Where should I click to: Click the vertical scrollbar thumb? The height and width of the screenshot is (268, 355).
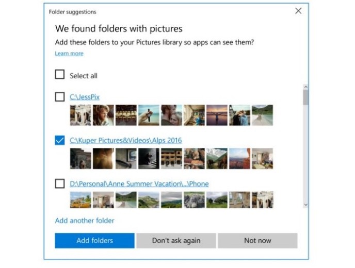(305, 98)
